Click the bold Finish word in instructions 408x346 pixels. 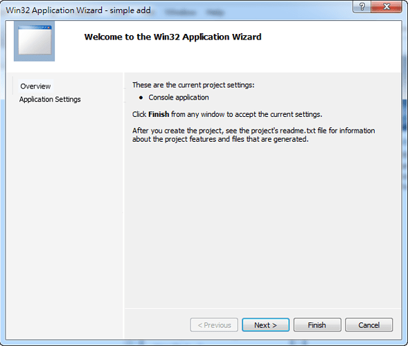click(x=159, y=114)
